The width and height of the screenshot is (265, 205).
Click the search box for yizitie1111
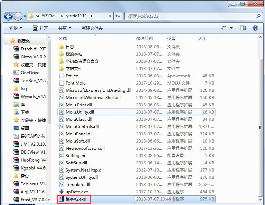[x=193, y=16]
